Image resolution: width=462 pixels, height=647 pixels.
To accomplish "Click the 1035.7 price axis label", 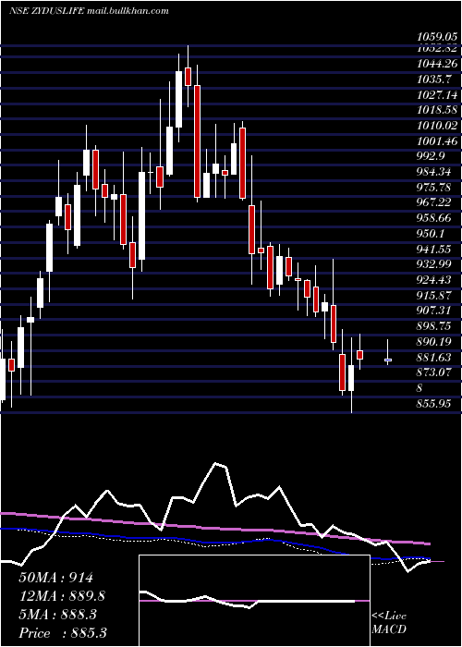I will (x=434, y=79).
